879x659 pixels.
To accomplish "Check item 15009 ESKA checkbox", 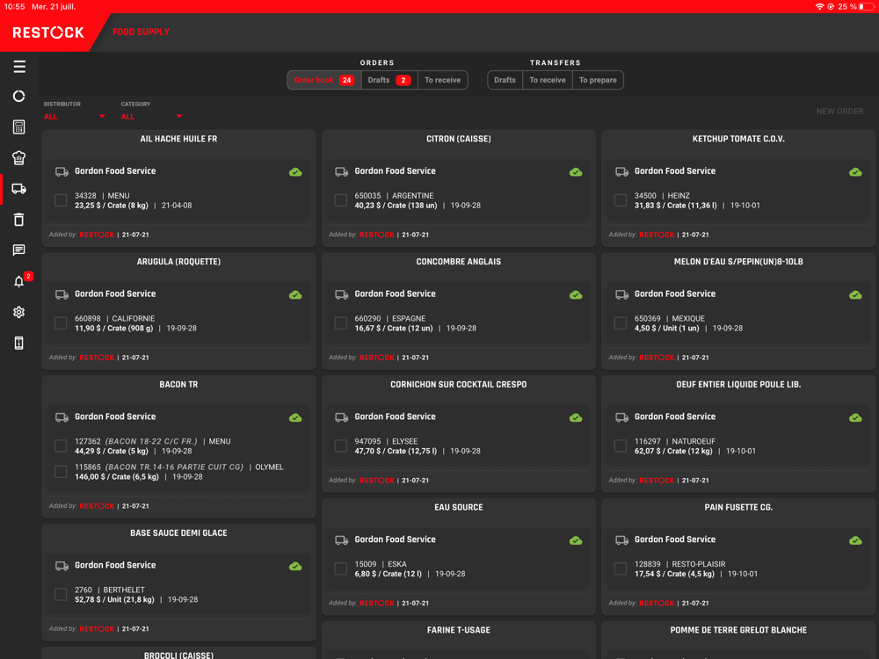I will click(340, 568).
